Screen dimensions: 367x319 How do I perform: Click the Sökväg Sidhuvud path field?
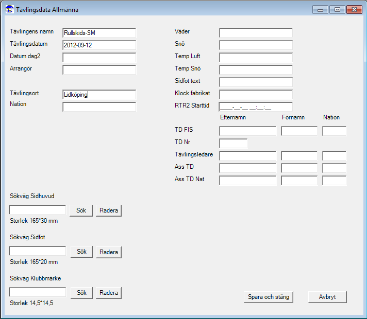[38, 210]
